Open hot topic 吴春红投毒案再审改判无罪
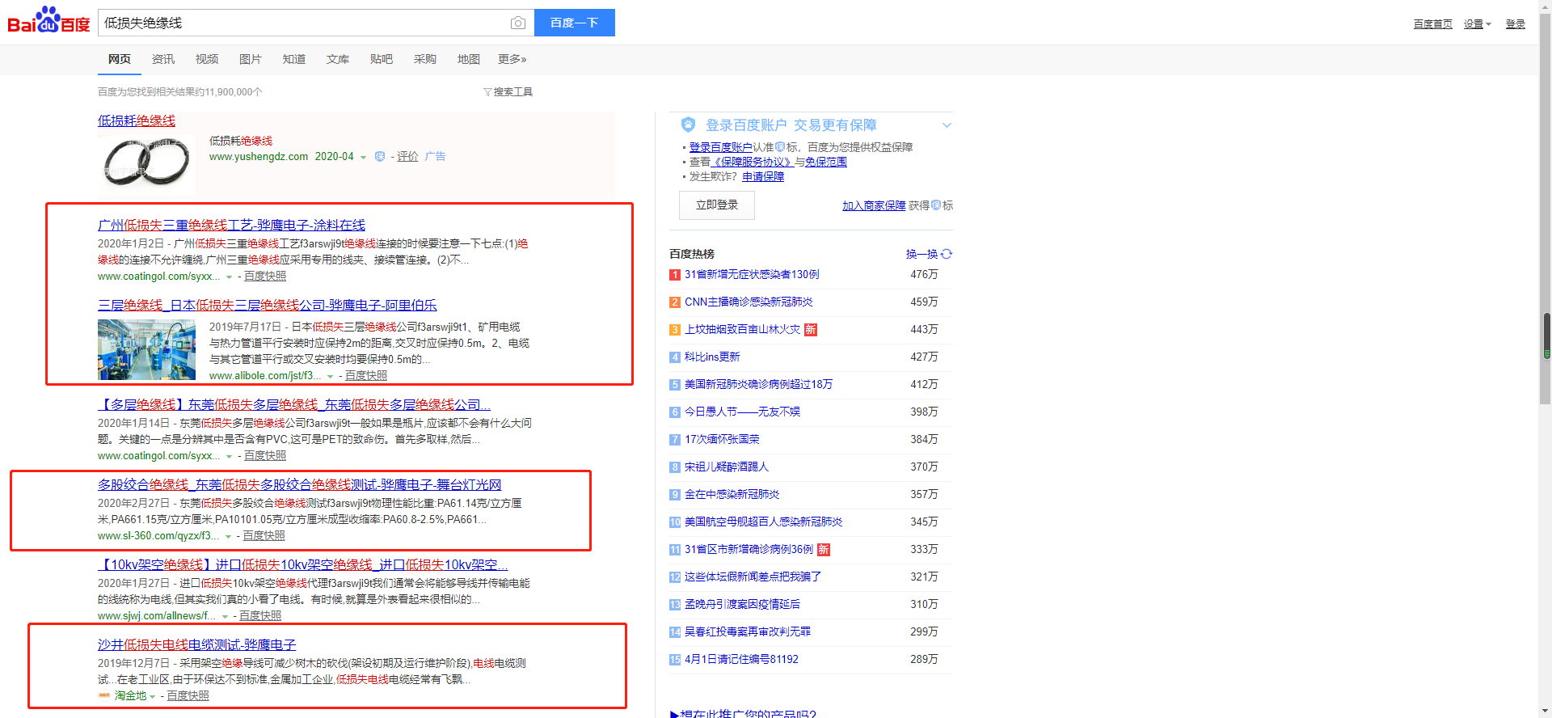Viewport: 1552px width, 718px height. tap(748, 631)
